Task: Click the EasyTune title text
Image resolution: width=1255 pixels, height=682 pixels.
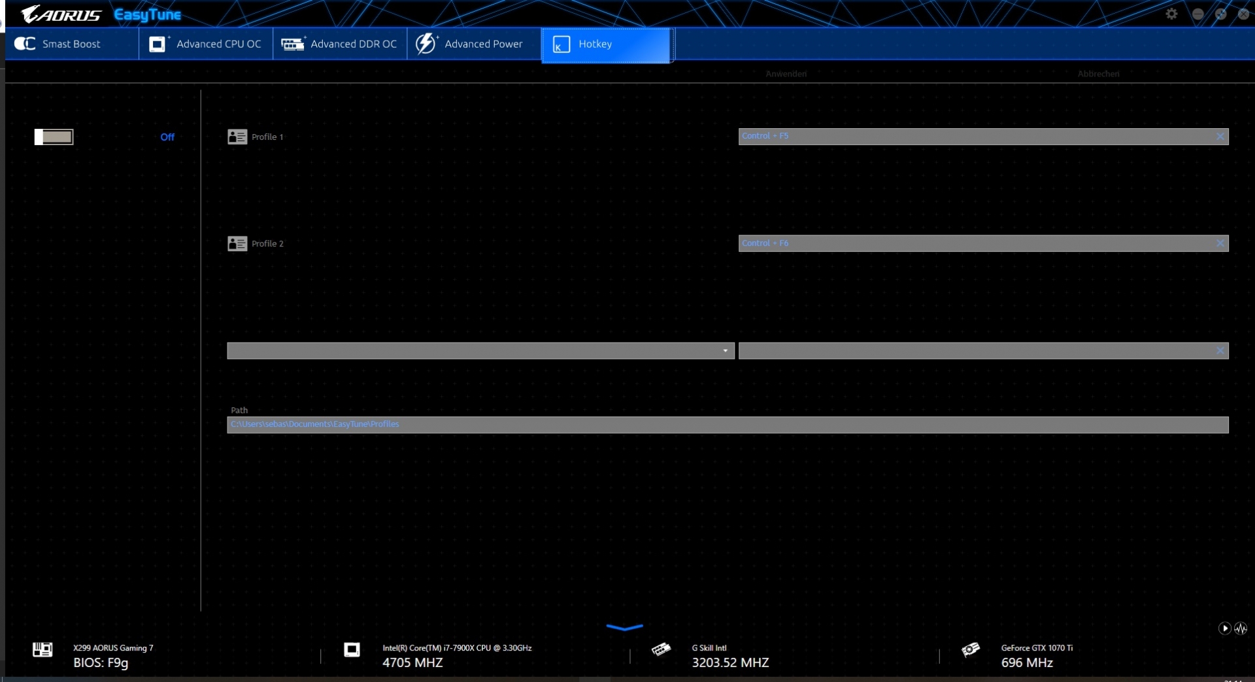Action: (x=147, y=14)
